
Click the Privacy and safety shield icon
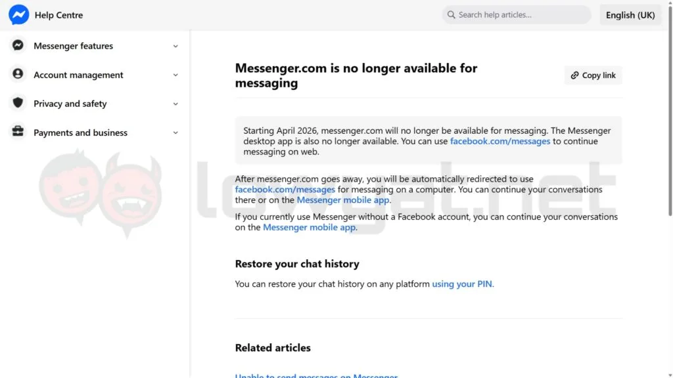tap(18, 102)
